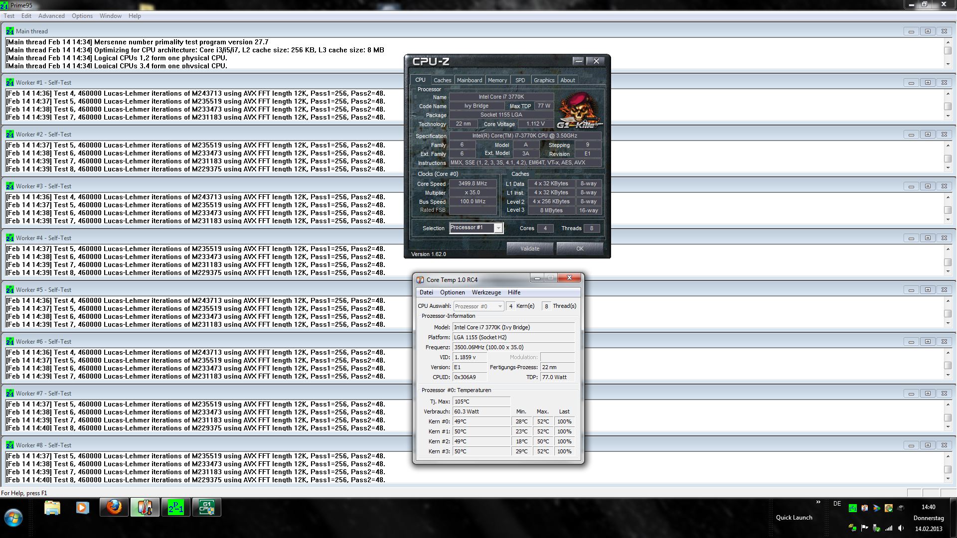Viewport: 957px width, 538px height.
Task: Click Prime95 taskbar button
Action: pos(175,508)
